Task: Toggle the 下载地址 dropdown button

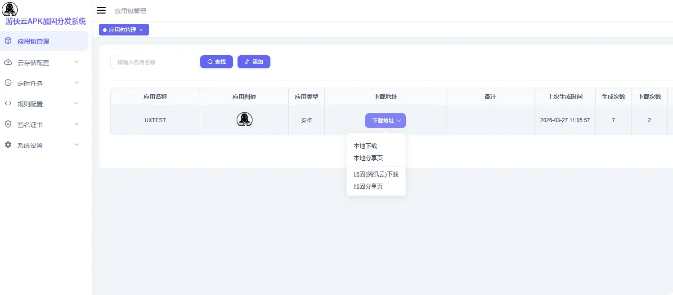Action: [386, 120]
